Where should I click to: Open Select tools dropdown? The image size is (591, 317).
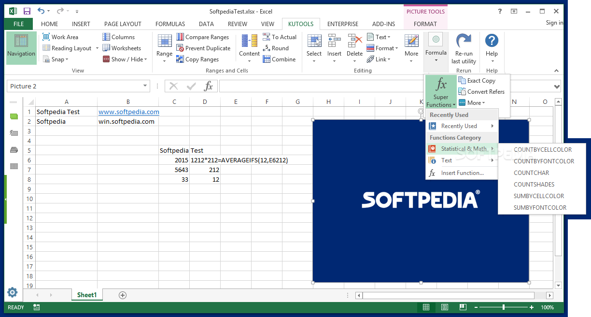(314, 48)
